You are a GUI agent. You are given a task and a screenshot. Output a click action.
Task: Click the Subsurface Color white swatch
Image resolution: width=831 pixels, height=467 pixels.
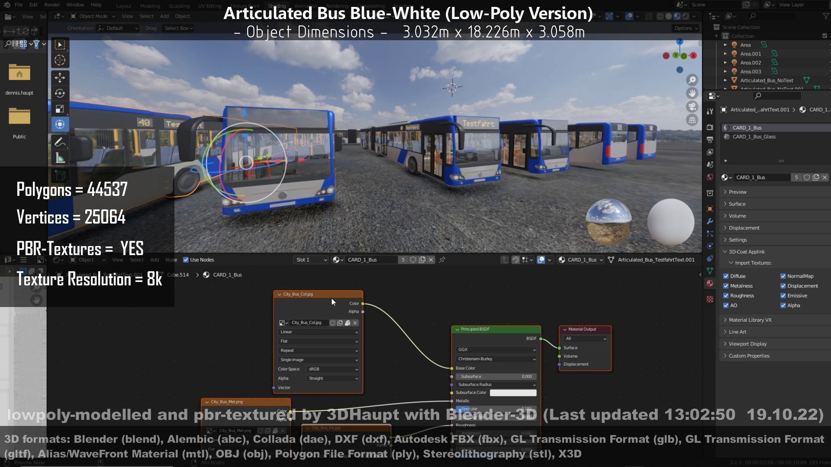point(513,393)
